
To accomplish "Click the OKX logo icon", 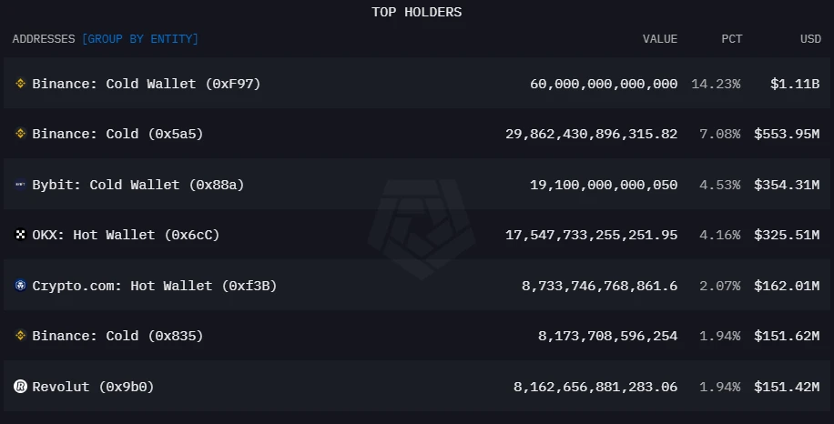I will (x=20, y=235).
